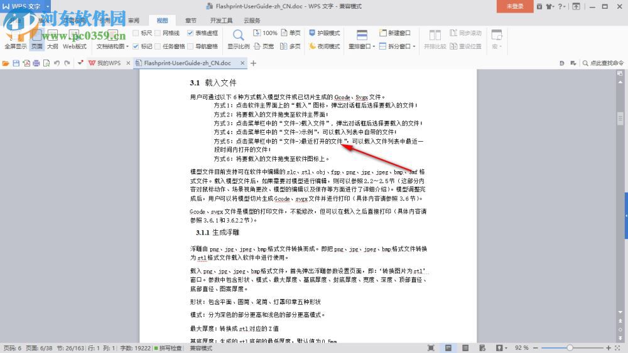Screen dimensions: 628x353
Task: Click the skin (shirt) icon in title bar
Action: click(549, 6)
